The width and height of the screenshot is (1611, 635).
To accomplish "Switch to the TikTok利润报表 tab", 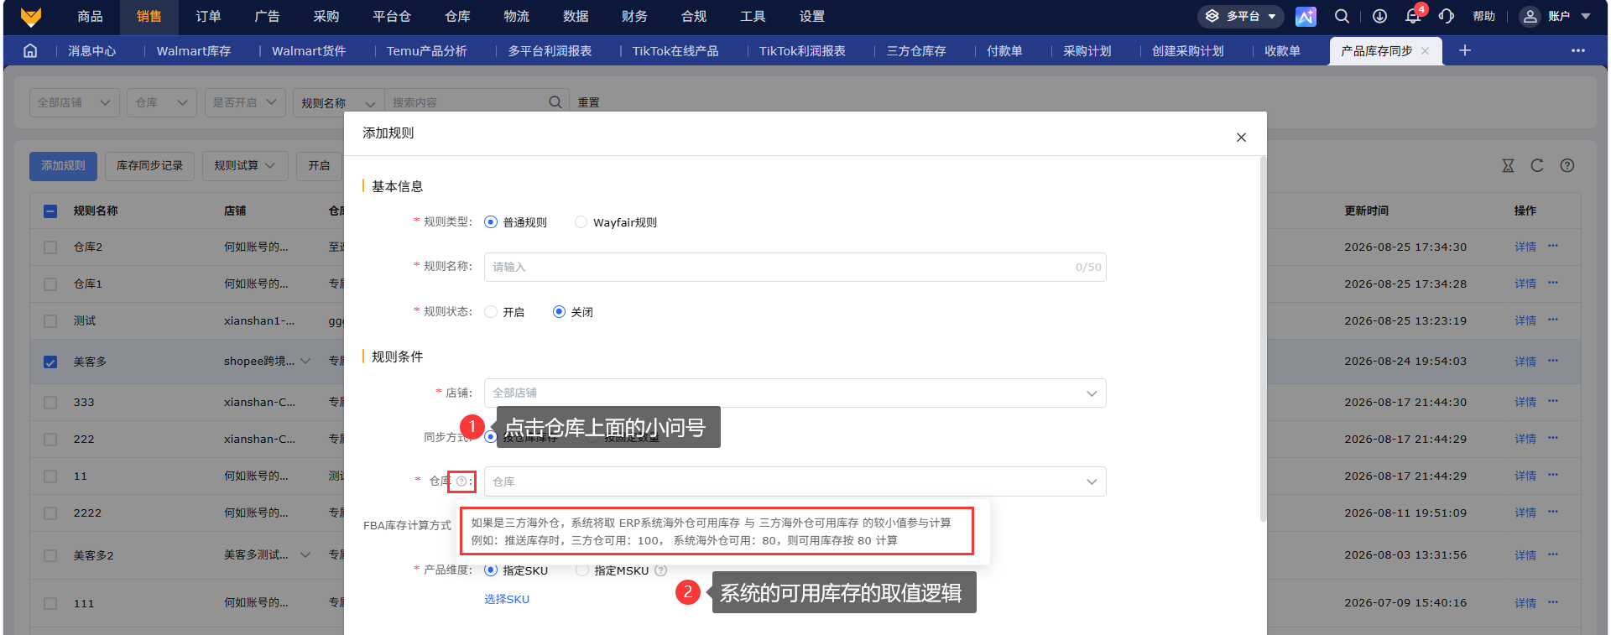I will coord(802,51).
